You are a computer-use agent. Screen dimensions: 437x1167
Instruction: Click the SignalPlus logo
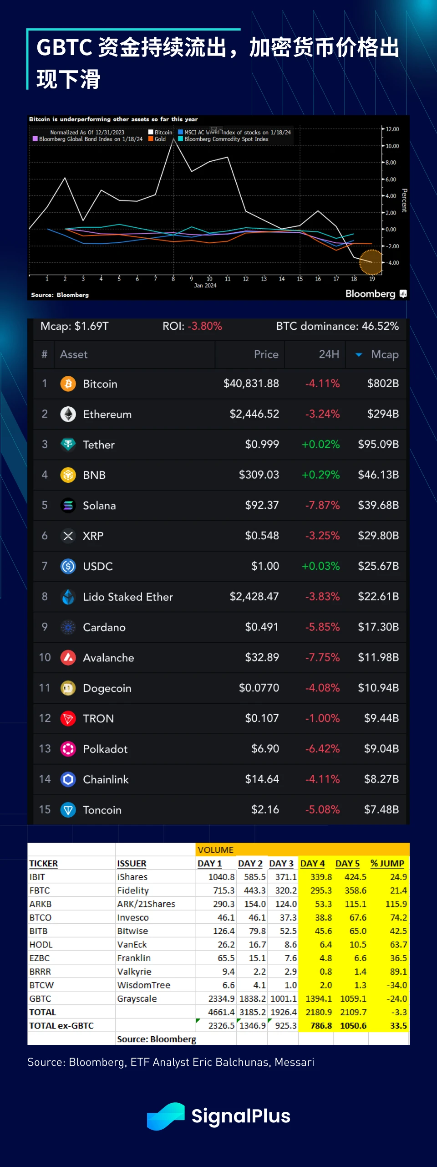click(218, 1116)
